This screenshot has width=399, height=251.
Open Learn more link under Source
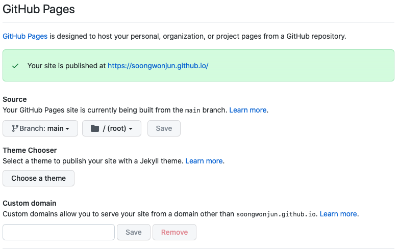[248, 110]
